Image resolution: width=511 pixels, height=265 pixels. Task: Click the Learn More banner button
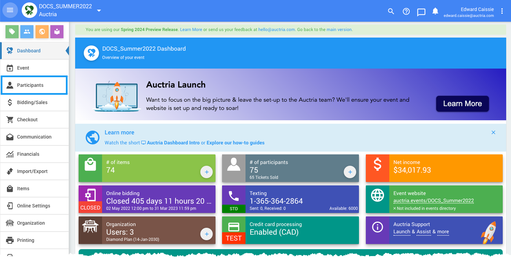point(462,104)
